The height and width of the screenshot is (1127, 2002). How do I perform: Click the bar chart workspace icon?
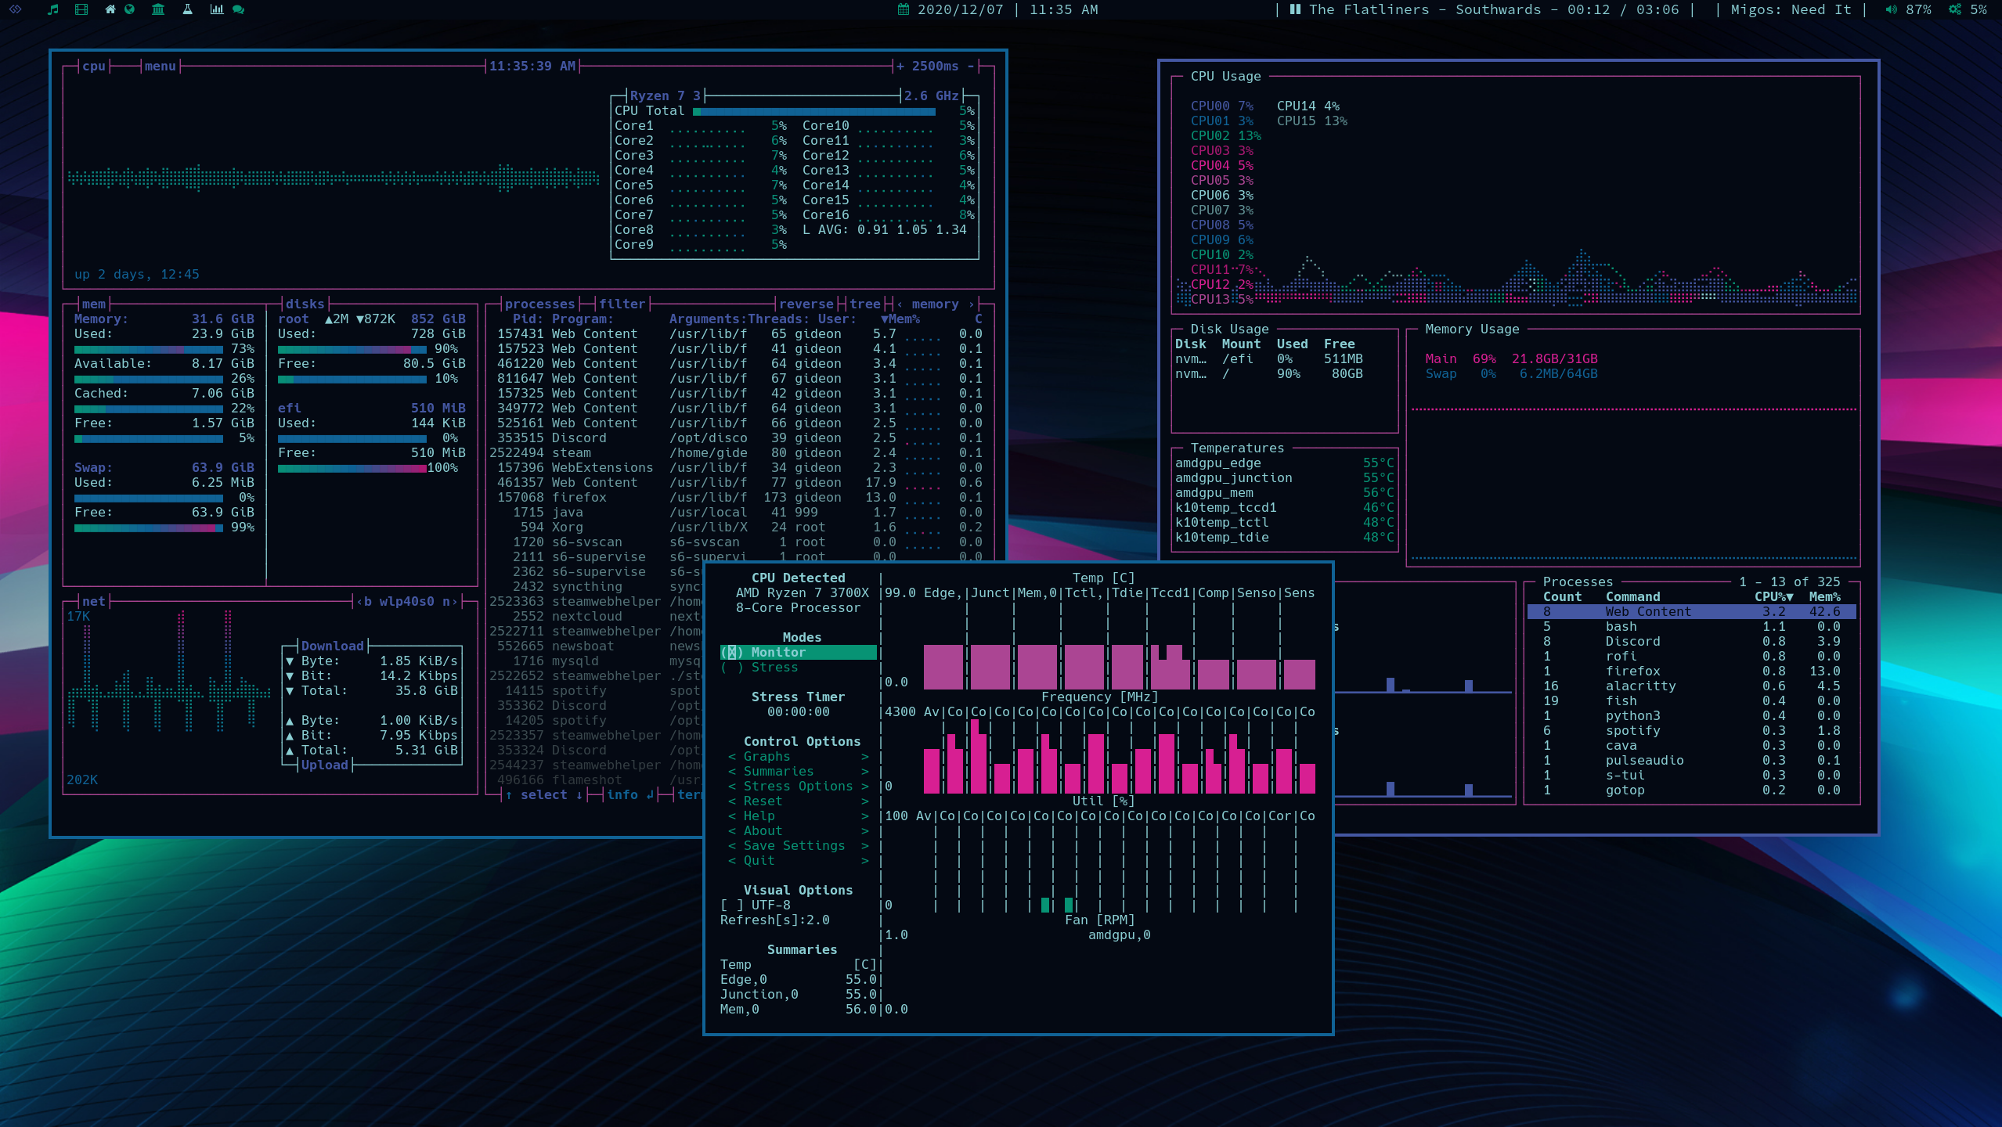(217, 9)
